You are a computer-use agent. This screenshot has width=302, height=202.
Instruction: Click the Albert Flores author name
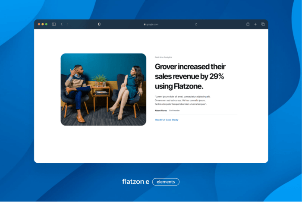click(161, 110)
